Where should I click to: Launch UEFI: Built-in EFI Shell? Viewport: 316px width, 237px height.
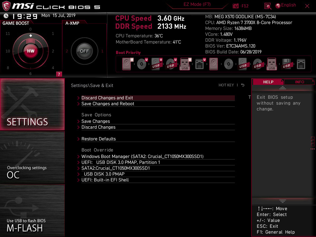click(x=158, y=180)
